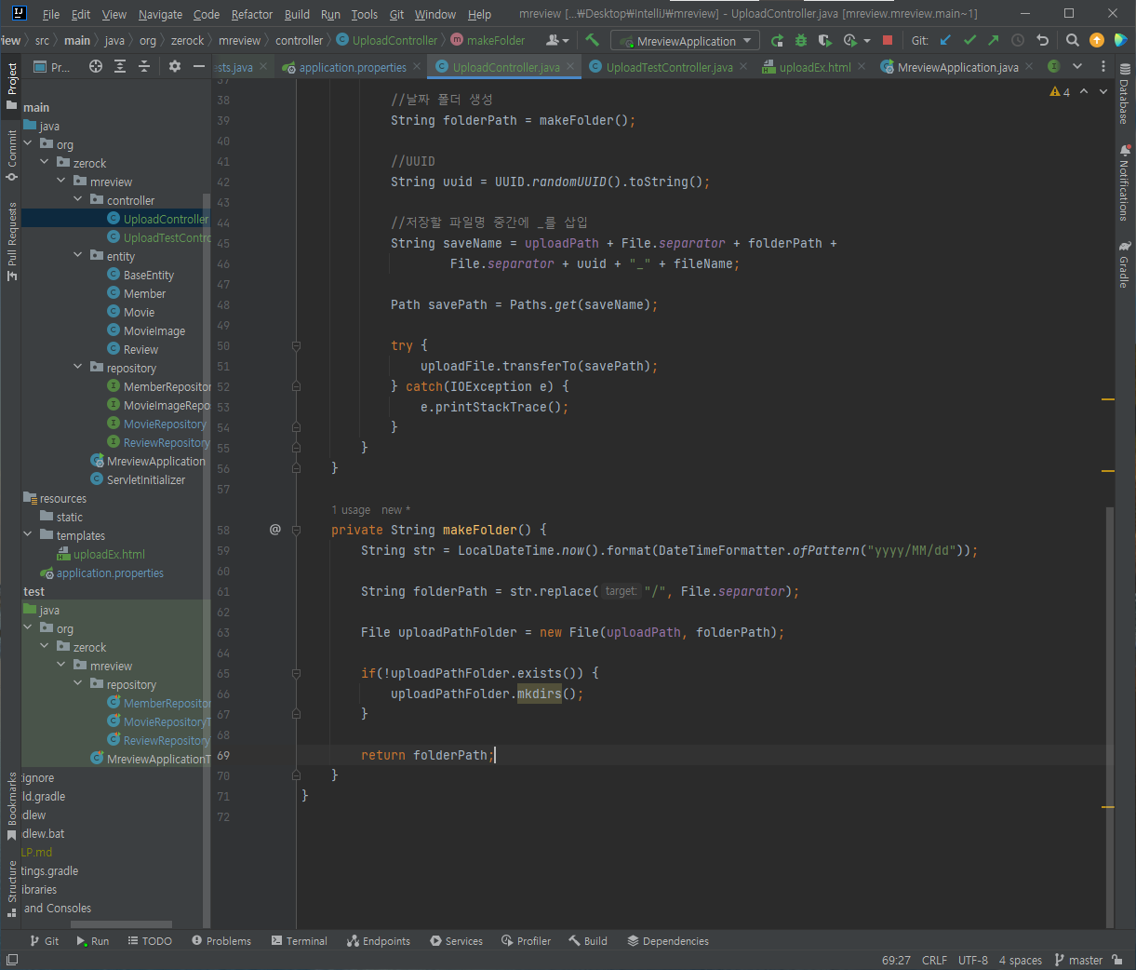Viewport: 1136px width, 970px height.
Task: Switch to uploadEx.html editor tab
Action: tap(814, 67)
